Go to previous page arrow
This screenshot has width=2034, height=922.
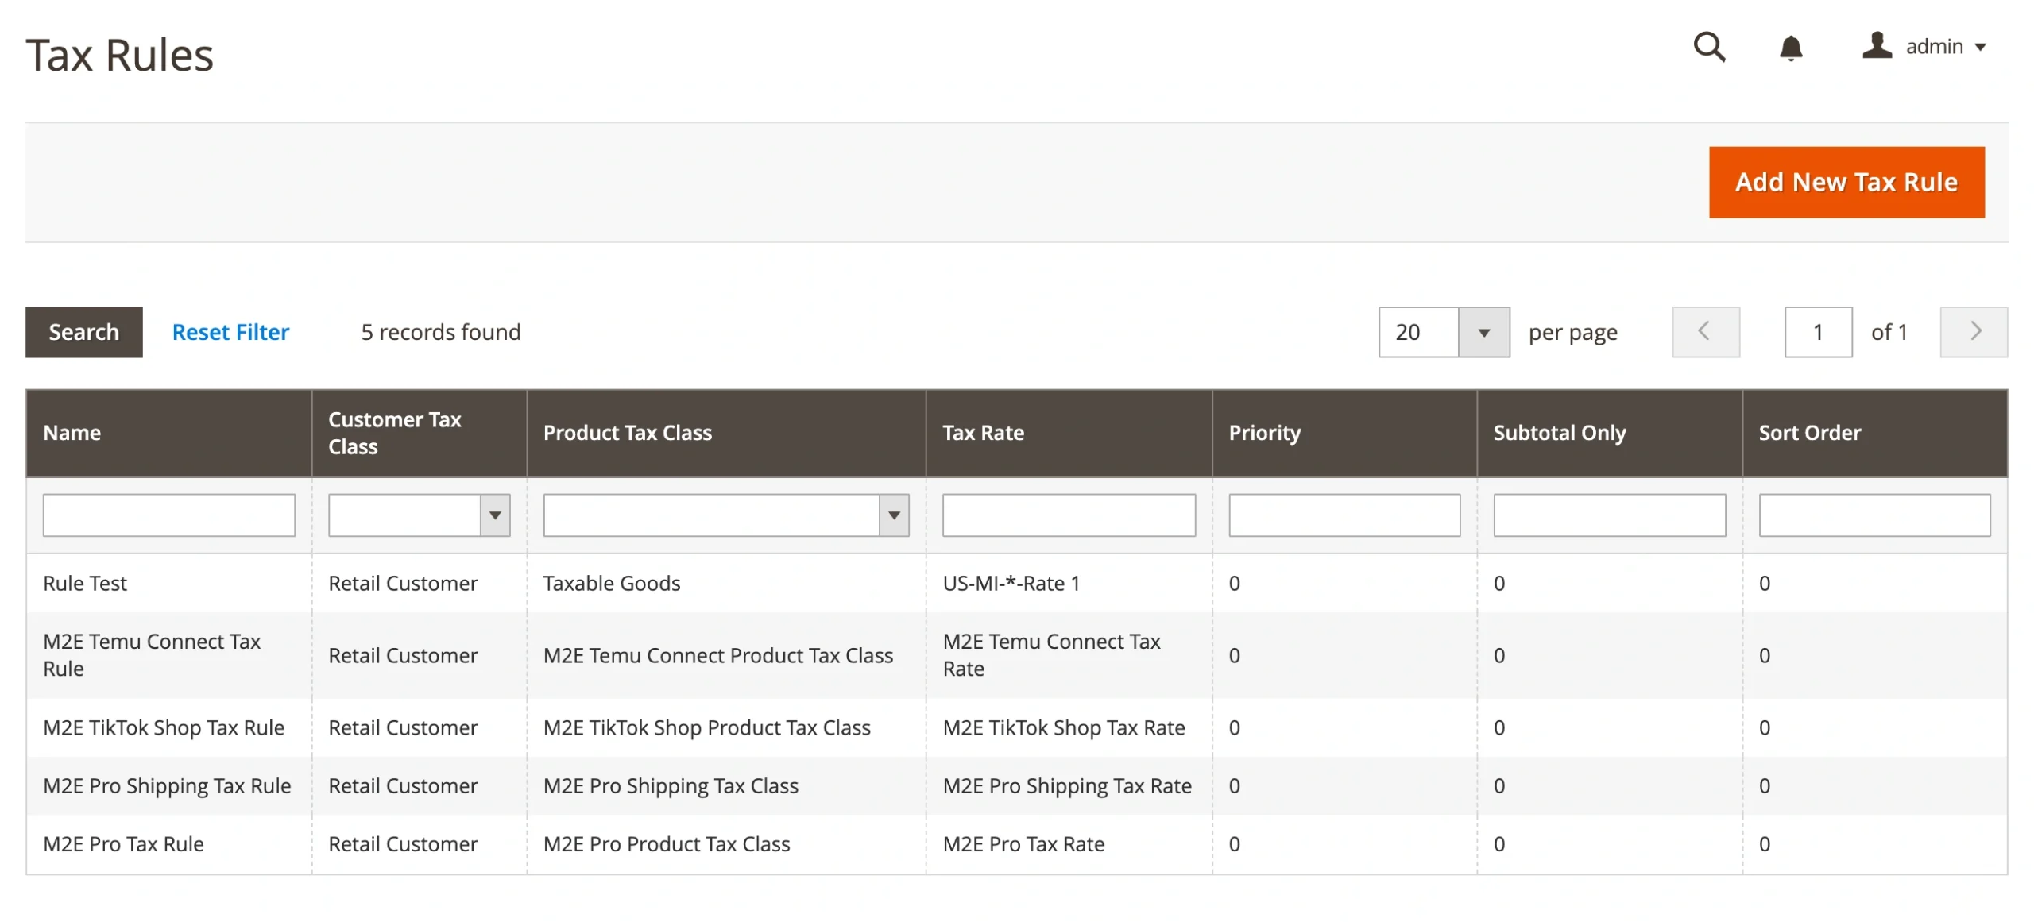[x=1705, y=332]
